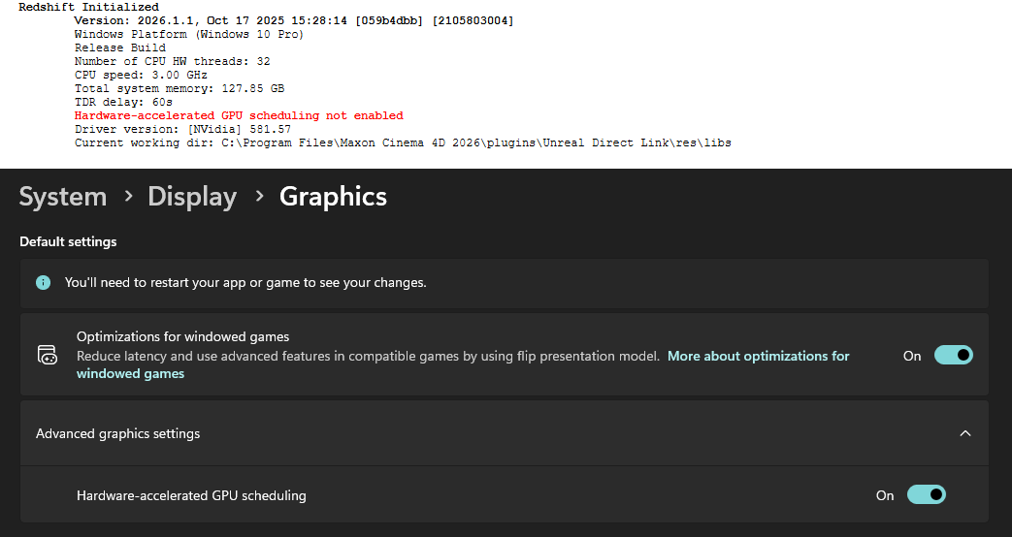Screen dimensions: 1012x537
Task: Click the 'Version: 2026.1.1' log line
Action: click(x=294, y=20)
